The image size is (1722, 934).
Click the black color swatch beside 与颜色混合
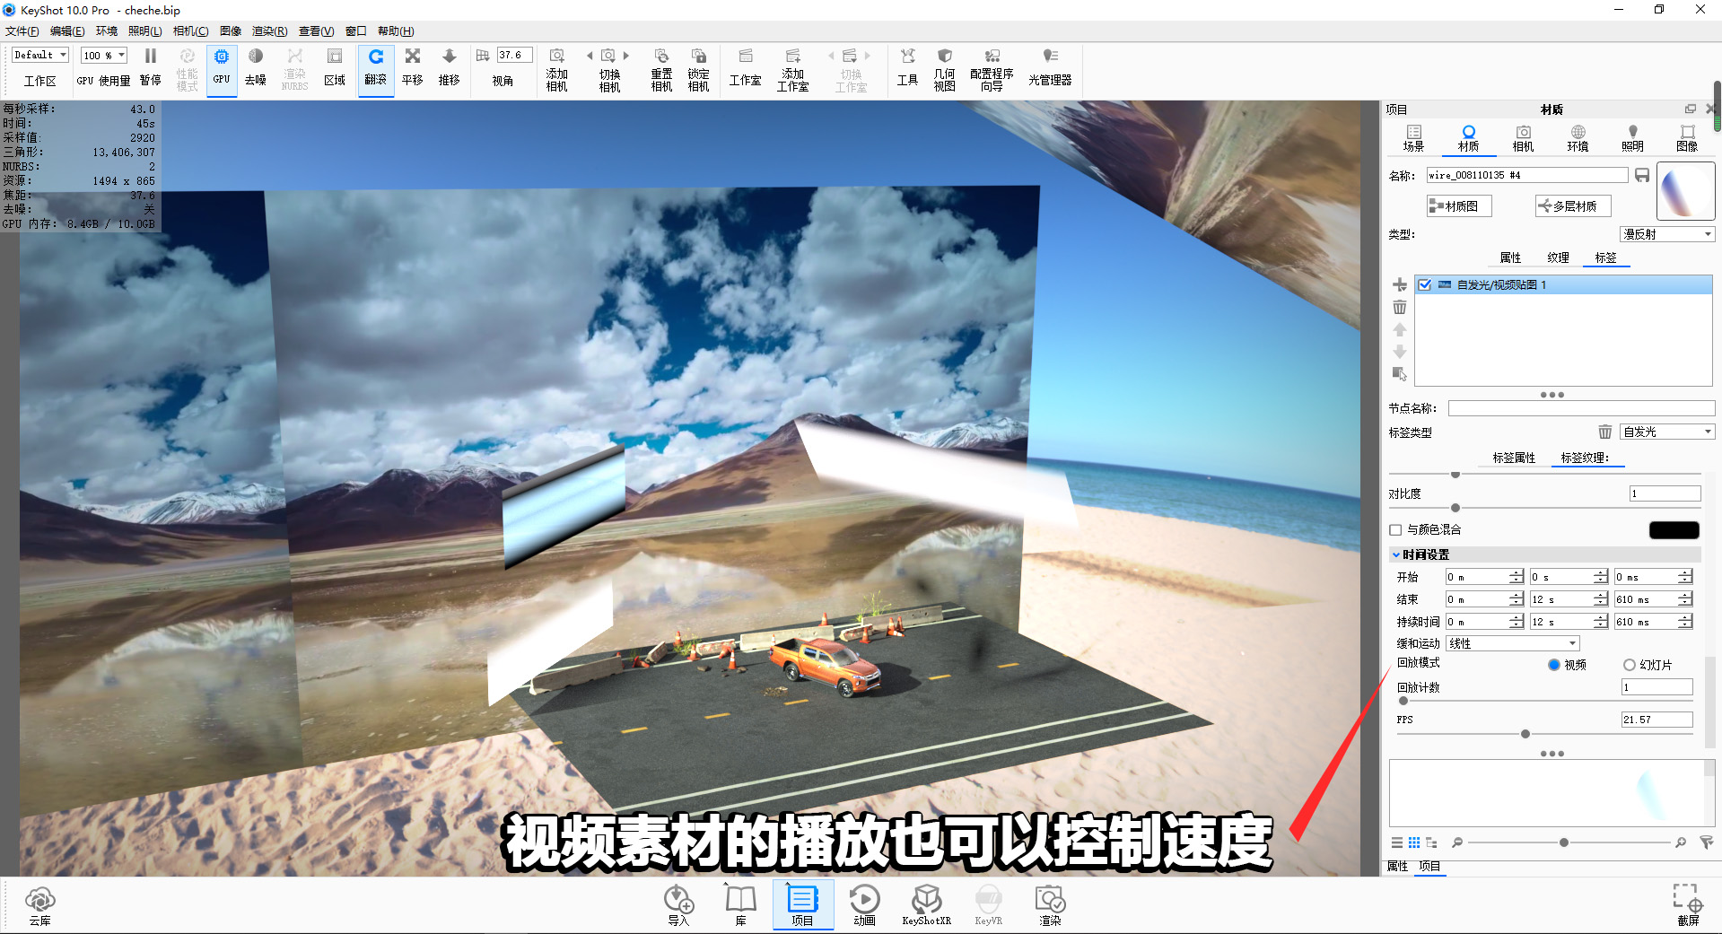point(1673,529)
